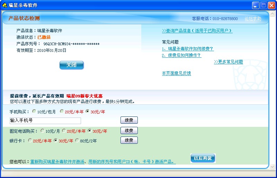This screenshot has width=277, height=178.
Task: Click the 关闭 button
Action: click(72, 65)
